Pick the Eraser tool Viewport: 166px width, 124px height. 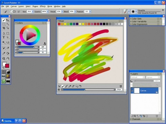coord(8,48)
